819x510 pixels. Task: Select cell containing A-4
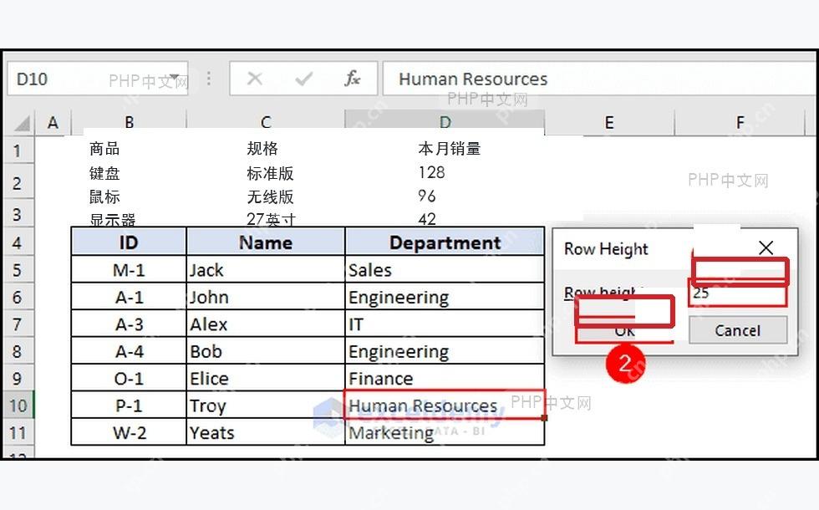click(x=129, y=351)
